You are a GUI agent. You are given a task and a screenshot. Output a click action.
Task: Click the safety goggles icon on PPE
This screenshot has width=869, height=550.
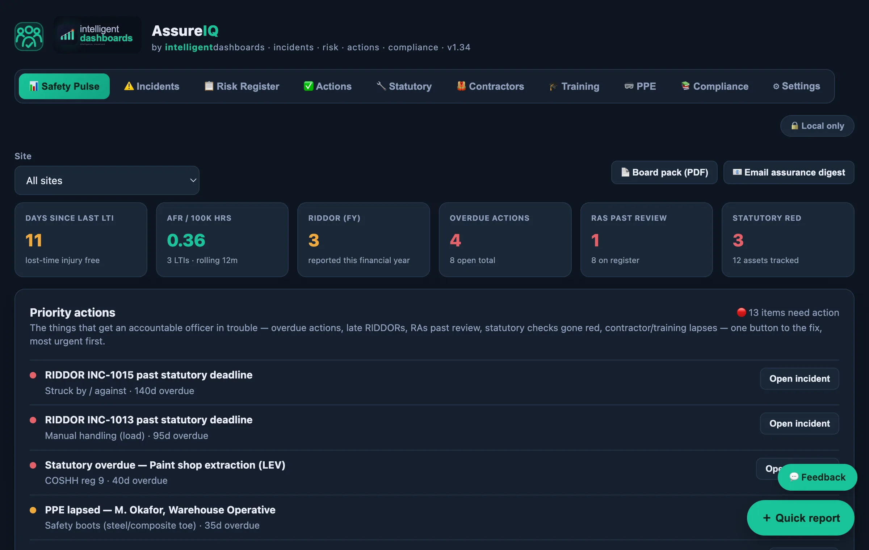click(629, 86)
